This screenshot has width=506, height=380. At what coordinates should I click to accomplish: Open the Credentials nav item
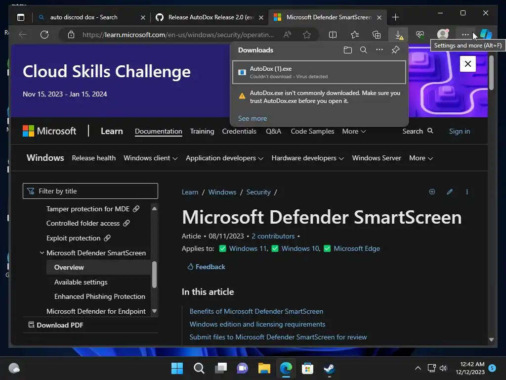point(239,131)
